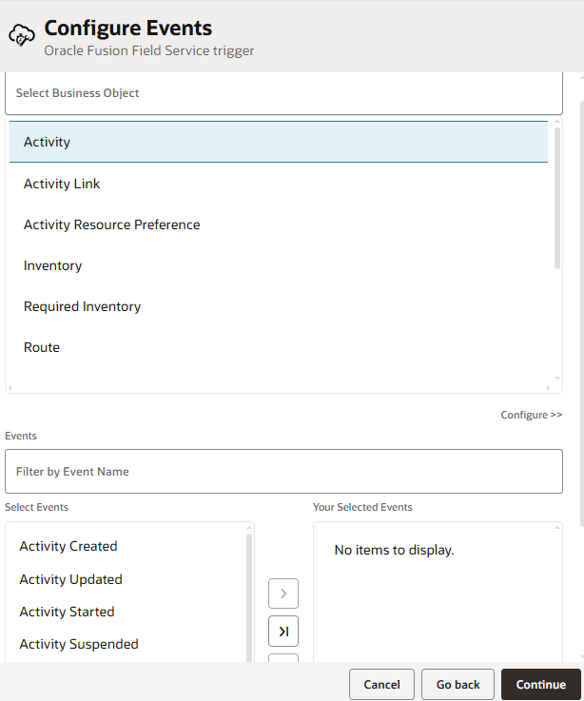Screen dimensions: 584x701
Task: Click the horizontal scroll left arrow of object list
Action: coord(10,388)
